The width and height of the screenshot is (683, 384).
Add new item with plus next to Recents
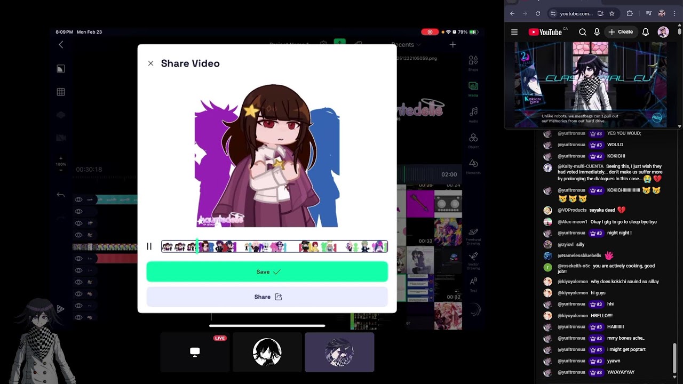[452, 45]
